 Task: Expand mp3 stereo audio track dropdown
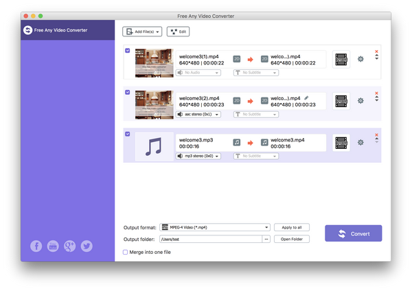[198, 156]
